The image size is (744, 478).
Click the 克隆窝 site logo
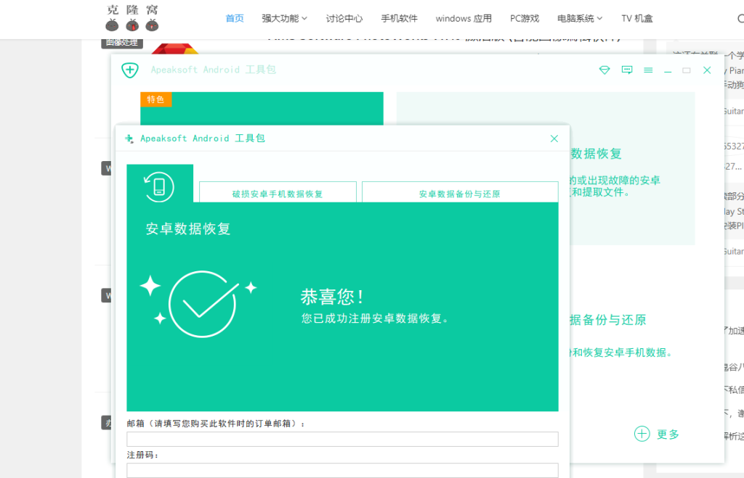pos(132,18)
